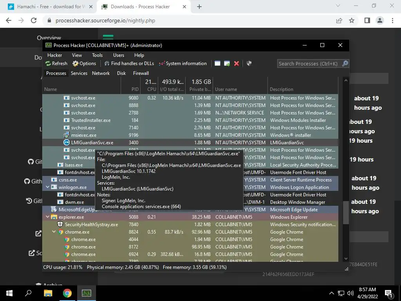The image size is (401, 301).
Task: Collapse the chrome.exe process tree
Action: (54, 232)
